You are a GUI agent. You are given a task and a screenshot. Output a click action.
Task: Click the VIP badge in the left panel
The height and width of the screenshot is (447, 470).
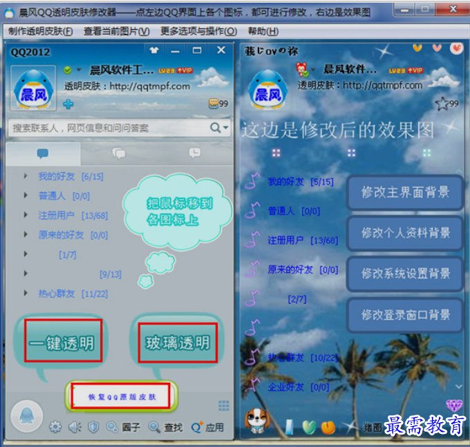coord(185,70)
